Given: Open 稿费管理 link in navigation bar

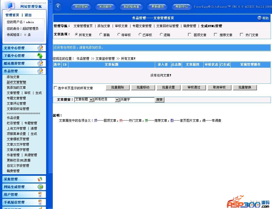Looking at the screenshot, I should coord(190,26).
